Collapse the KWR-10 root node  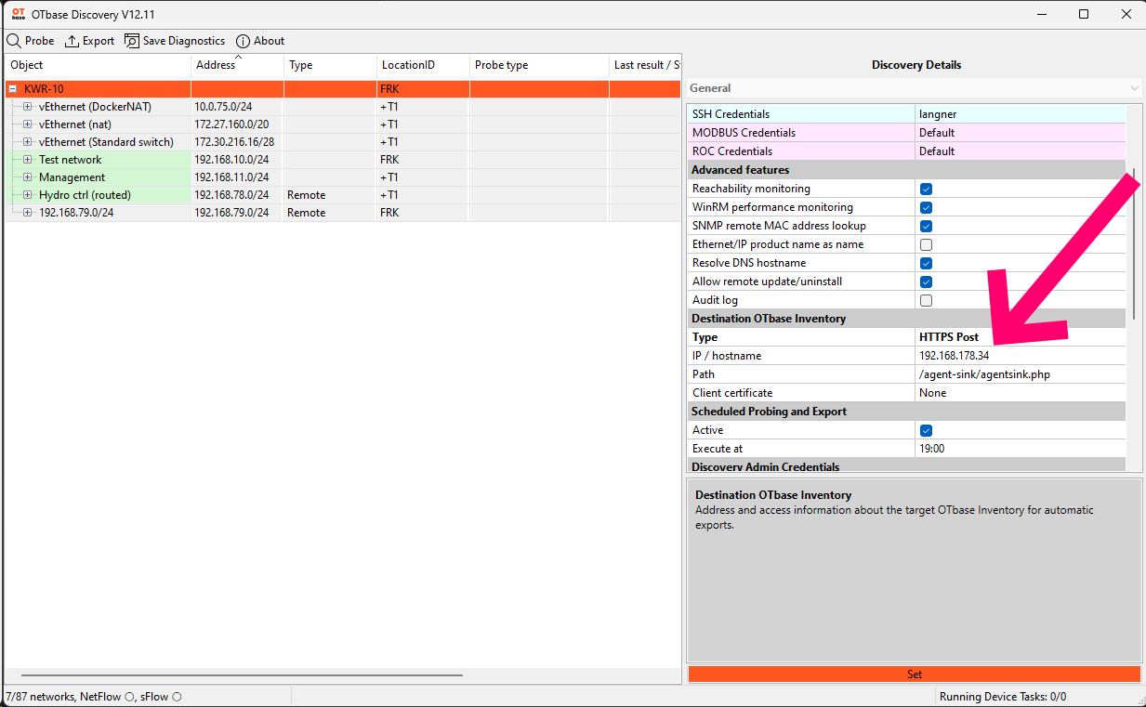pos(13,89)
